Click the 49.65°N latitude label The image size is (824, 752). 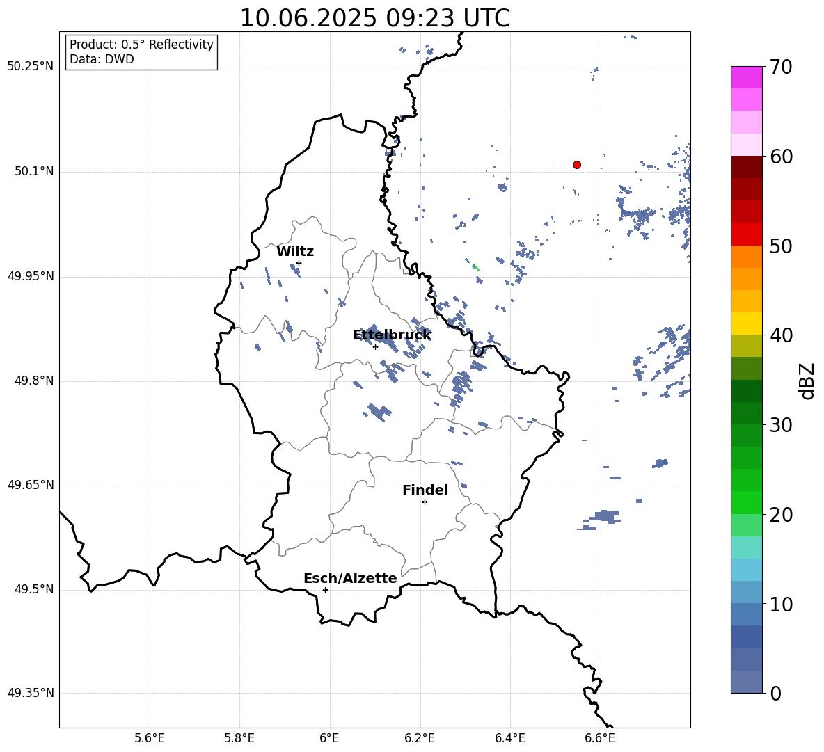(x=31, y=485)
